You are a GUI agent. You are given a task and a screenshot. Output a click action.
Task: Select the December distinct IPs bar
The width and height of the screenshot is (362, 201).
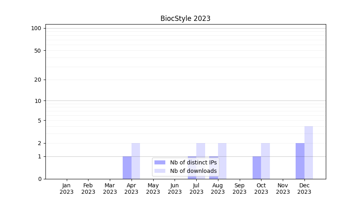coord(300,161)
